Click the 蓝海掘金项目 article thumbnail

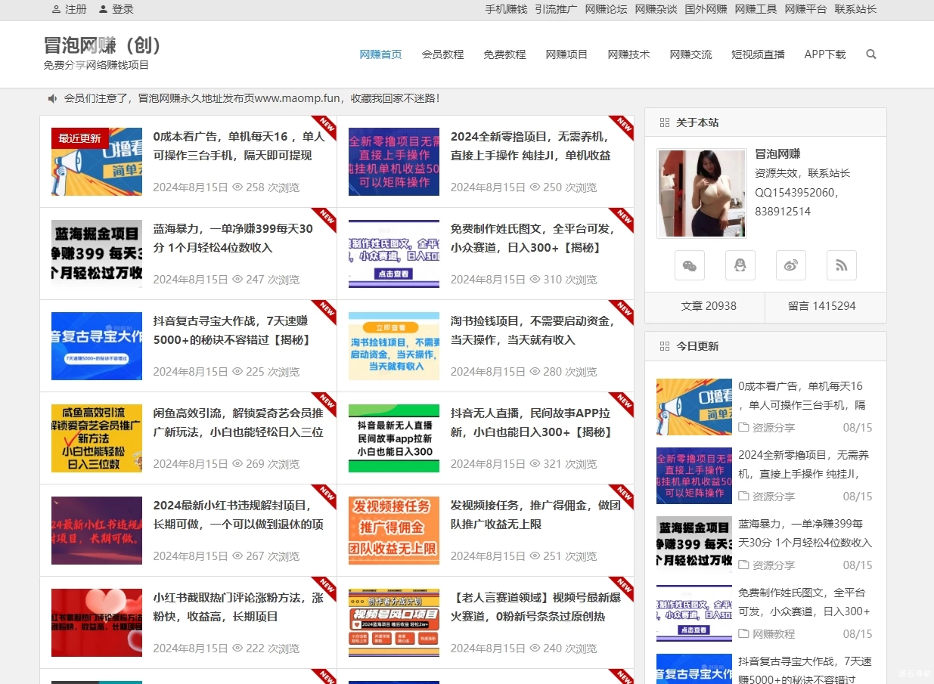[96, 253]
